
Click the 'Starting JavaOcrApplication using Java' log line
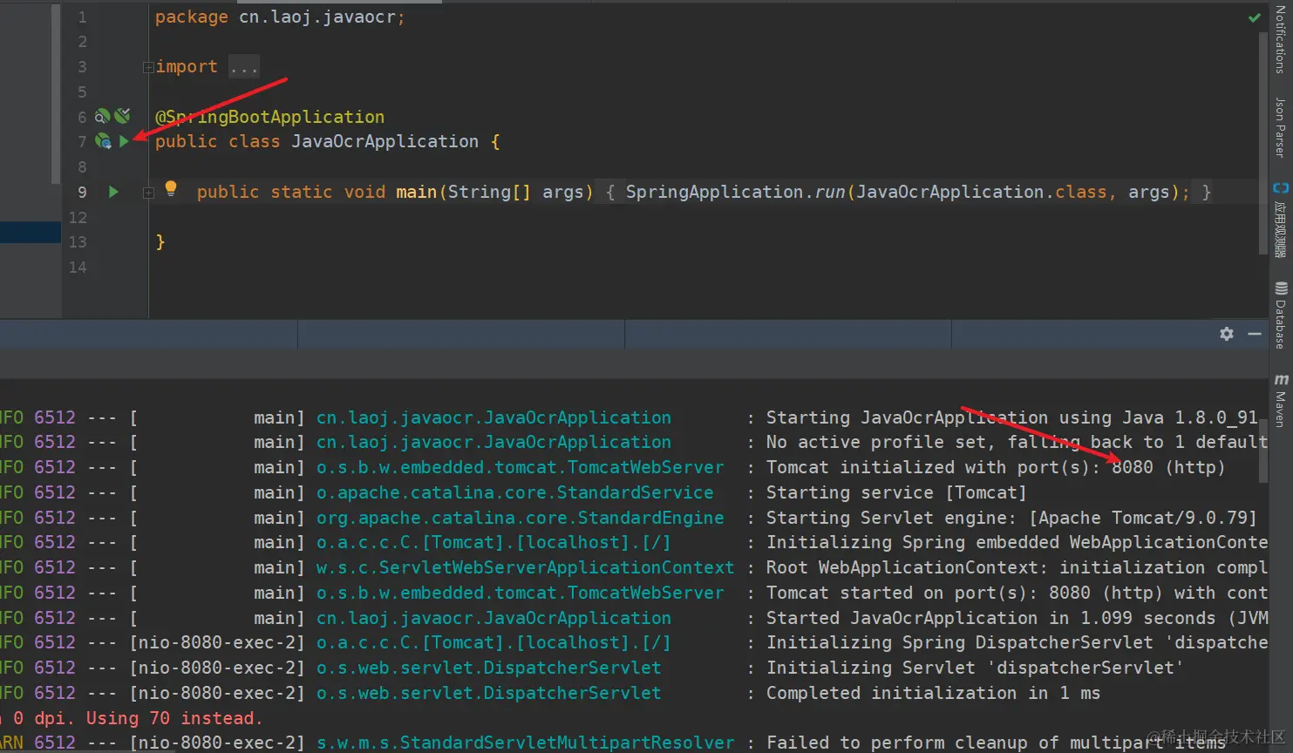click(1012, 417)
